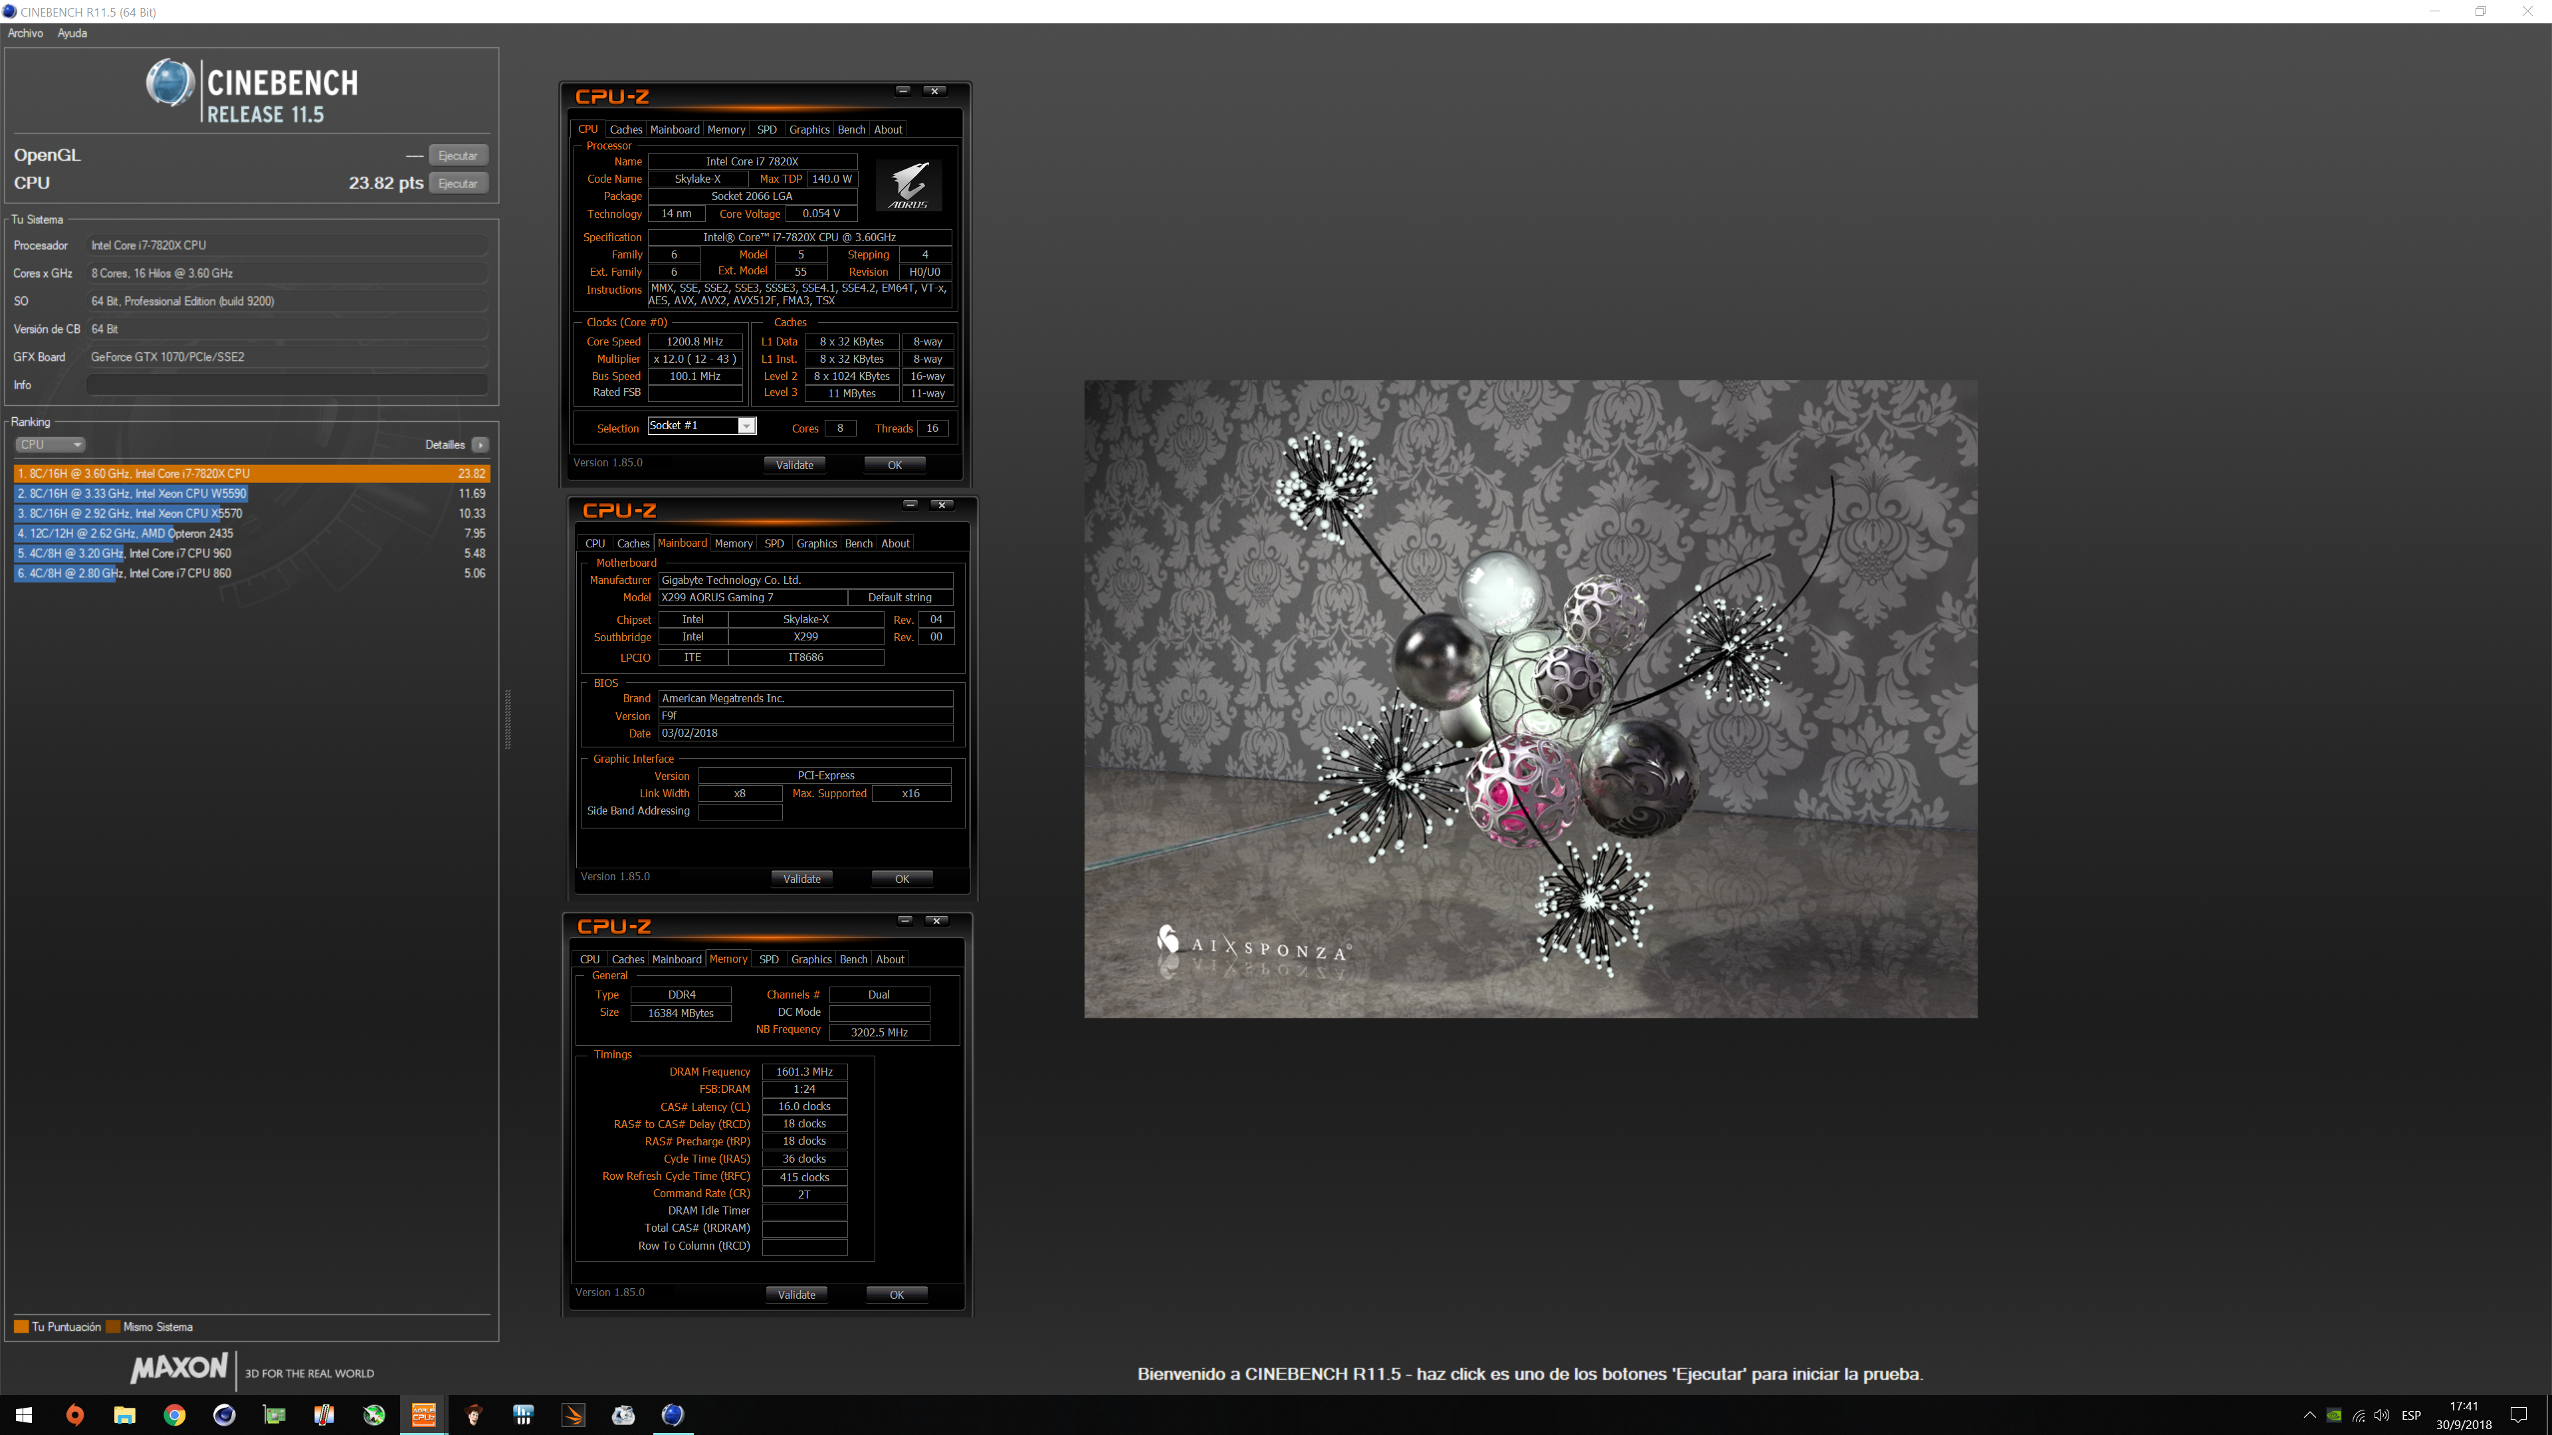Image resolution: width=2552 pixels, height=1435 pixels.
Task: Click the thermometer temperature monitor taskbar icon
Action: coord(324,1415)
